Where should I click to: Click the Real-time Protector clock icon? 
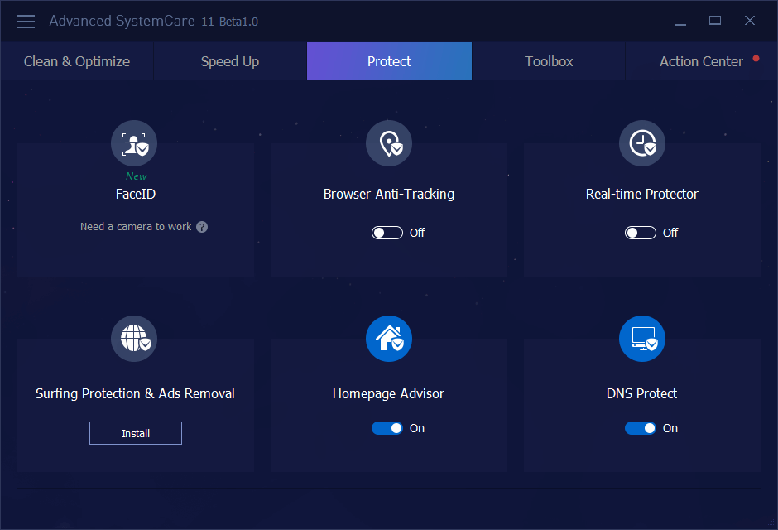(x=642, y=143)
